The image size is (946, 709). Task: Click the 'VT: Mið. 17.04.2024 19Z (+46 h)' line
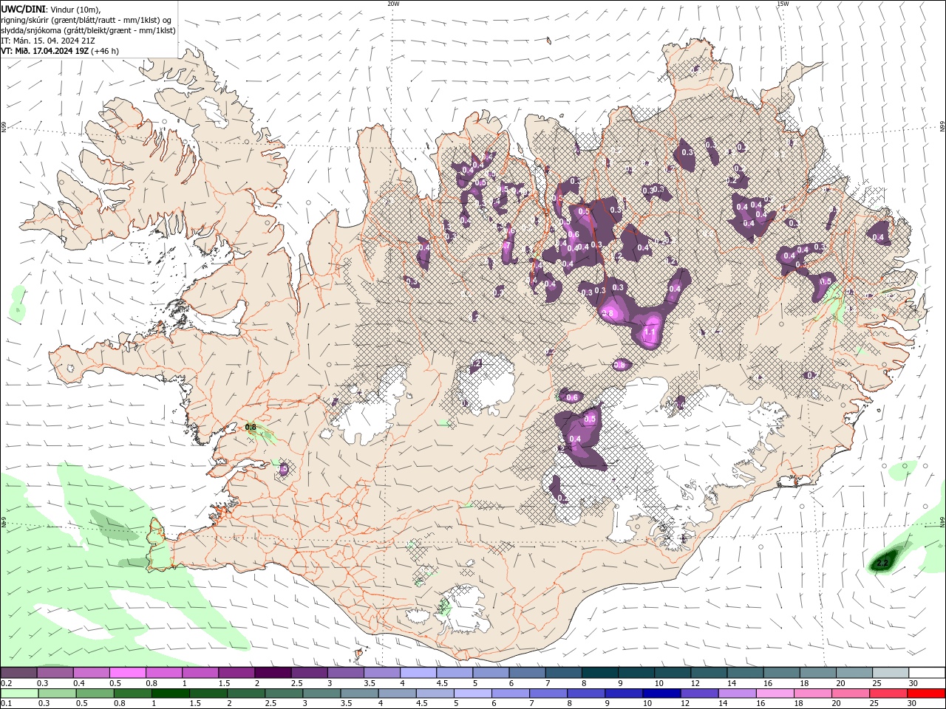60,51
